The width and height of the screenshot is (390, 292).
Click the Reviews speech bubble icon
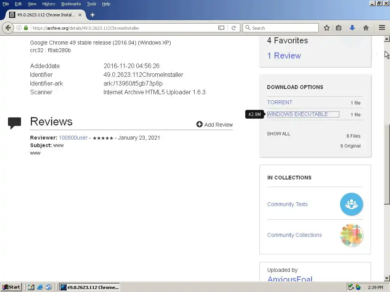coord(14,123)
